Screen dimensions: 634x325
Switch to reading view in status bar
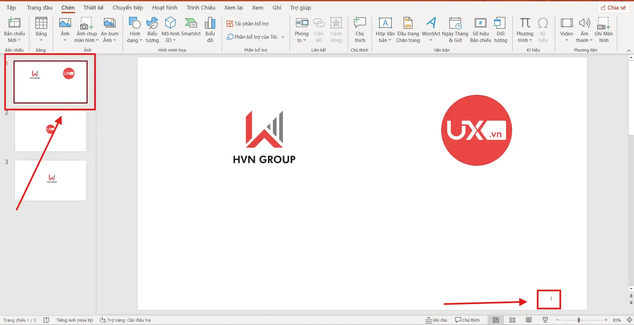click(529, 320)
